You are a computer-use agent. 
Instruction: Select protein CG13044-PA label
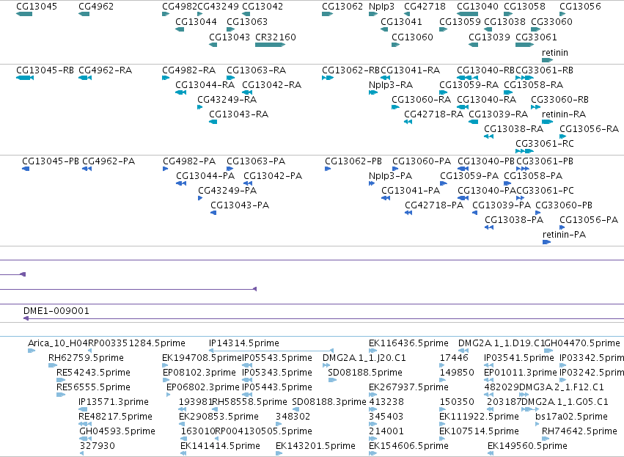click(x=205, y=176)
